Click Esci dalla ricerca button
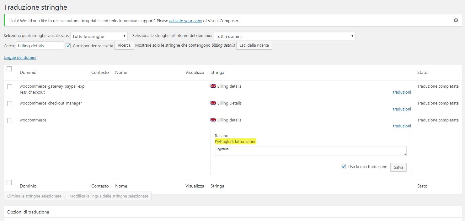This screenshot has height=221, width=465. point(254,45)
